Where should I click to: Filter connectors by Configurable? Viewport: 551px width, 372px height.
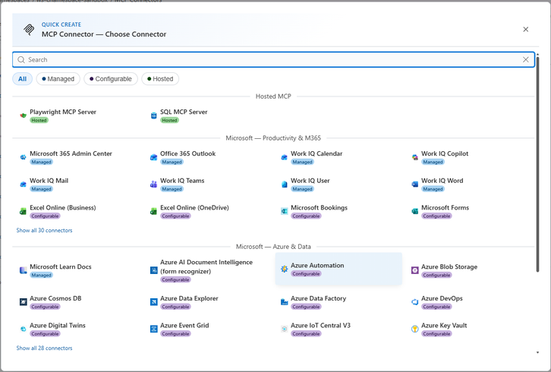click(111, 79)
